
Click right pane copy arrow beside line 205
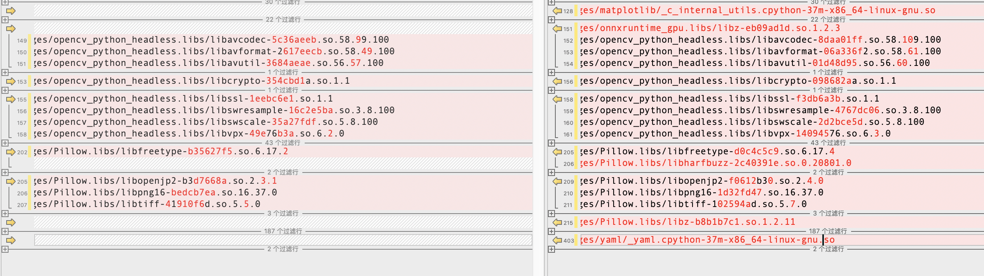557,152
